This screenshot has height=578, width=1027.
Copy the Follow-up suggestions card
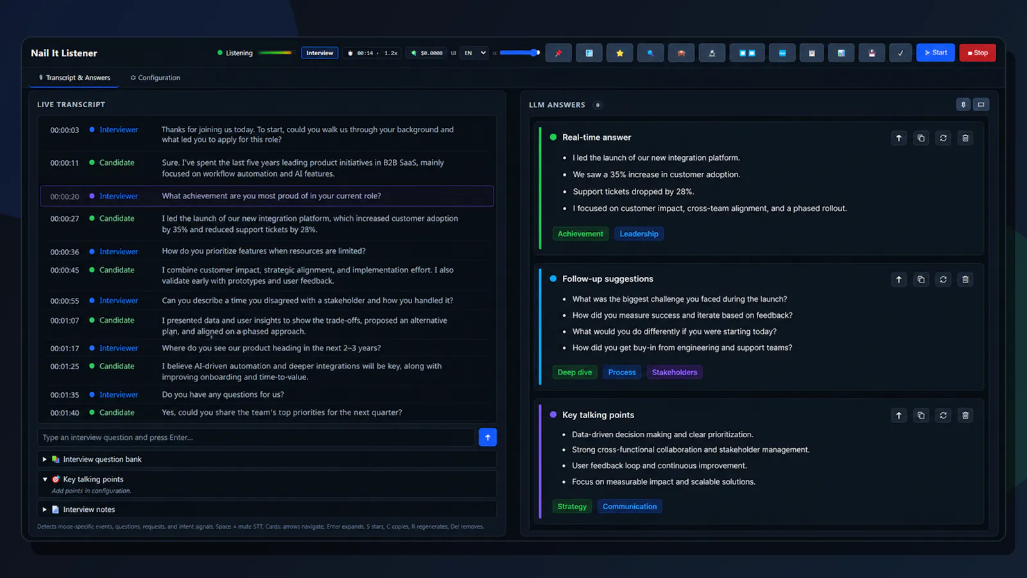[921, 279]
